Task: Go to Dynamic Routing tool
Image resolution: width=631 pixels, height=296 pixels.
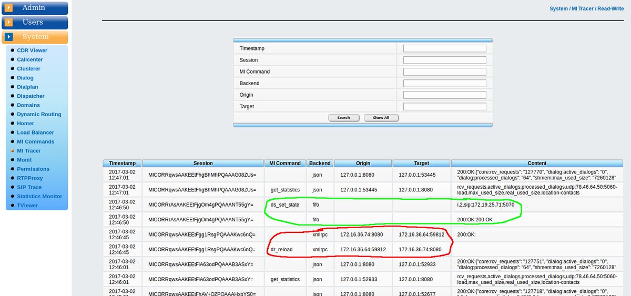Action: pyautogui.click(x=39, y=114)
